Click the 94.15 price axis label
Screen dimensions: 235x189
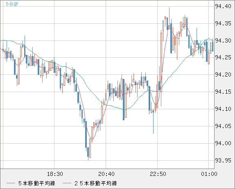point(223,92)
